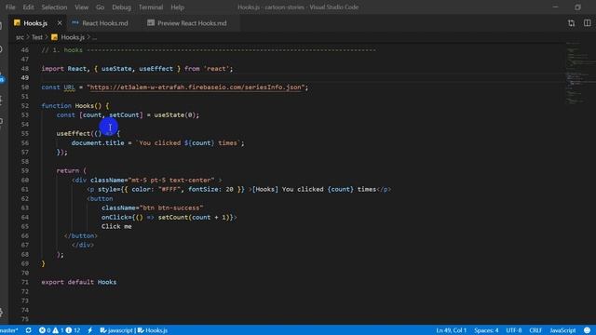The height and width of the screenshot is (335, 596).
Task: Click the Open Changes compare icon
Action: coord(571,23)
